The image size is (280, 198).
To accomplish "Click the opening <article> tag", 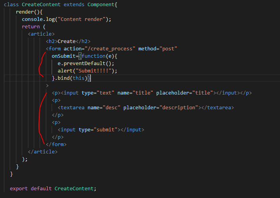I will tap(41, 34).
